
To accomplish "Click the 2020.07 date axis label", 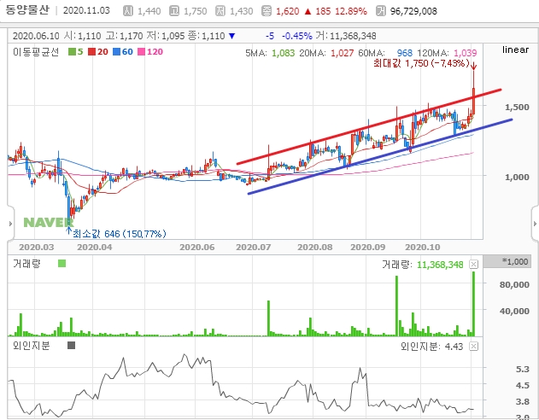I will (x=254, y=248).
